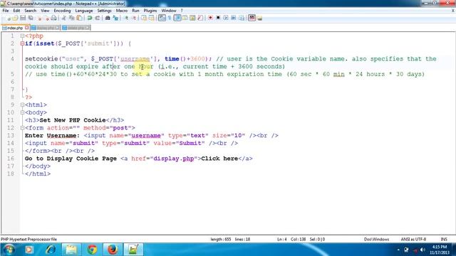456x256 pixels.
Task: Open the Plugins menu
Action: [150, 11]
